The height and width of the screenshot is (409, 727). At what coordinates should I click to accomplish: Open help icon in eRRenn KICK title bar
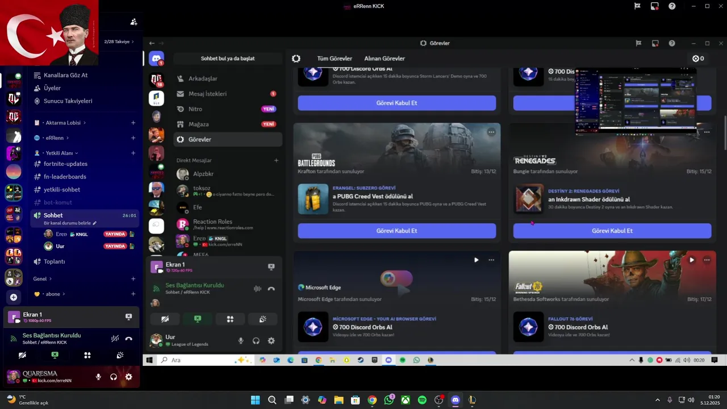pyautogui.click(x=672, y=6)
